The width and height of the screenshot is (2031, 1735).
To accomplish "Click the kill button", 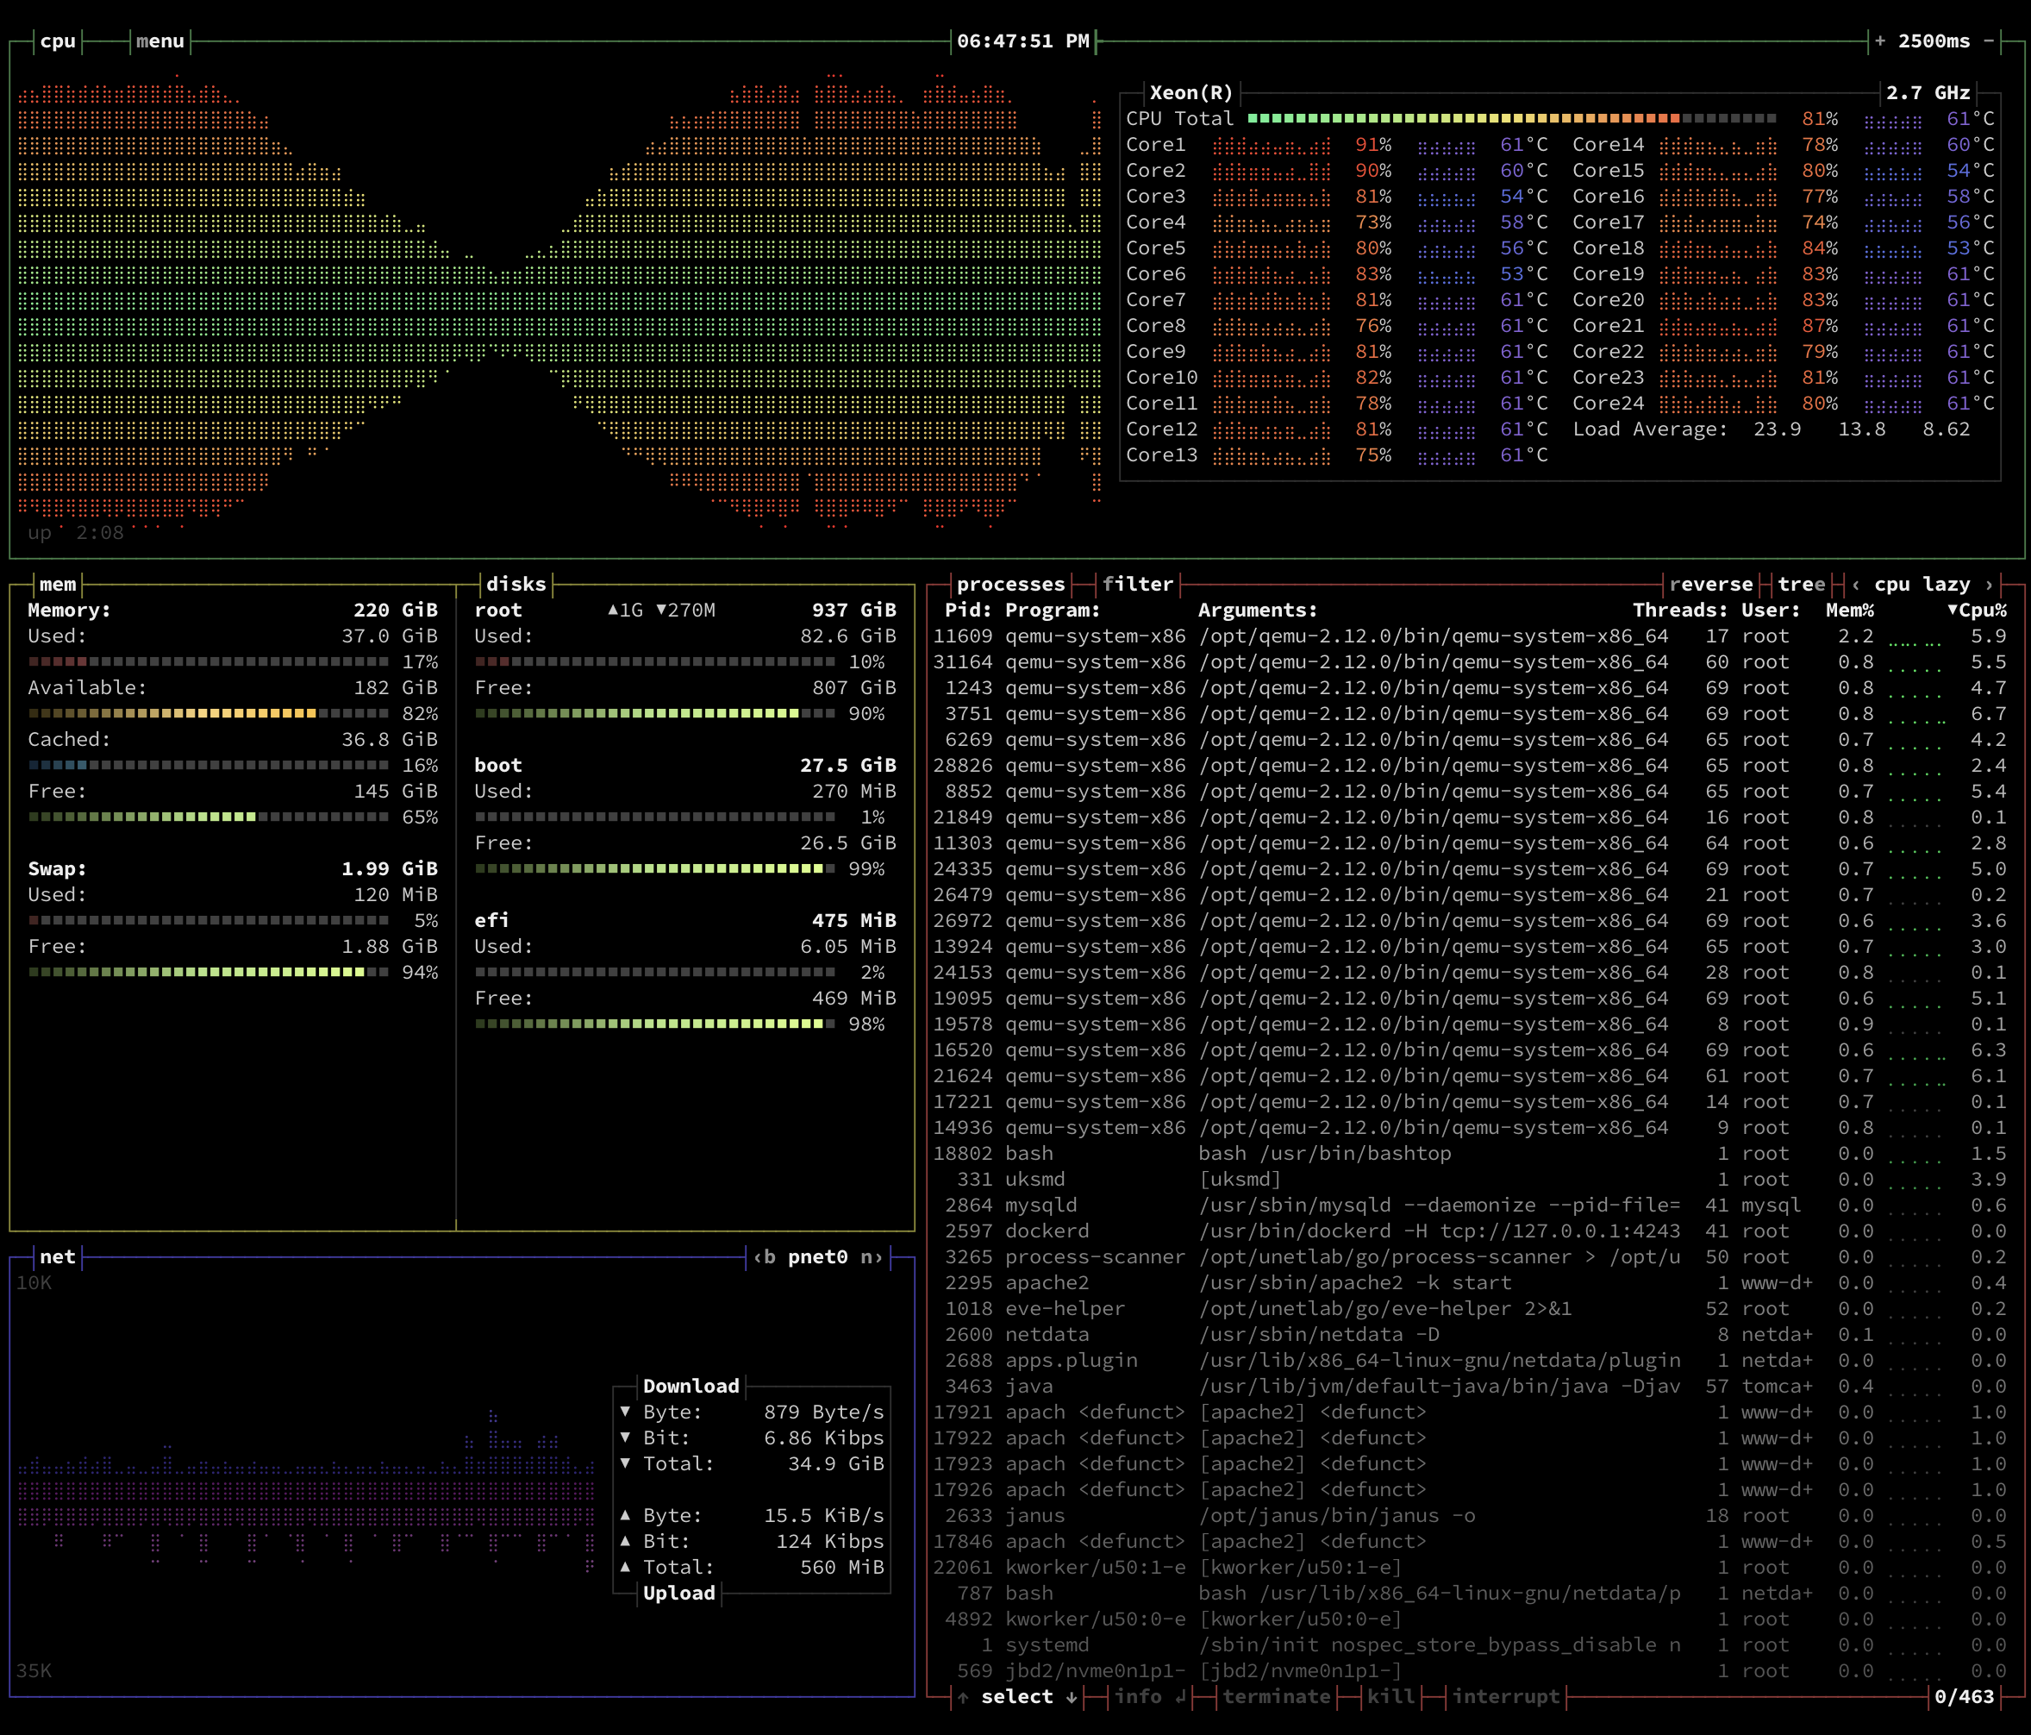I will [x=1390, y=1697].
